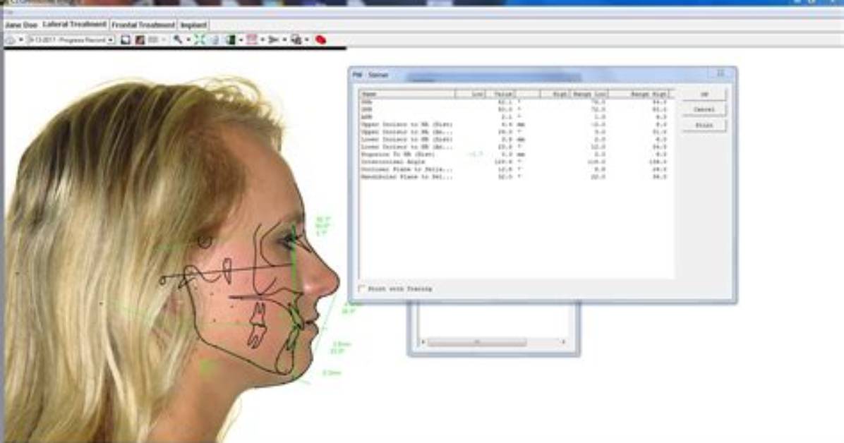844x443 pixels.
Task: Expand the arrow next to the scissors icon
Action: pos(284,40)
